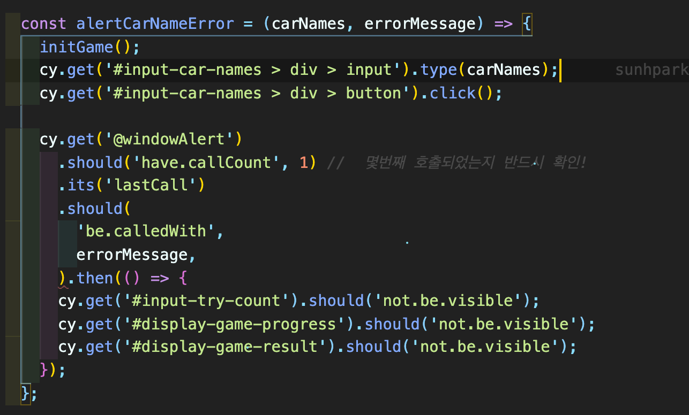Click the .type method call
The image size is (689, 415).
435,70
